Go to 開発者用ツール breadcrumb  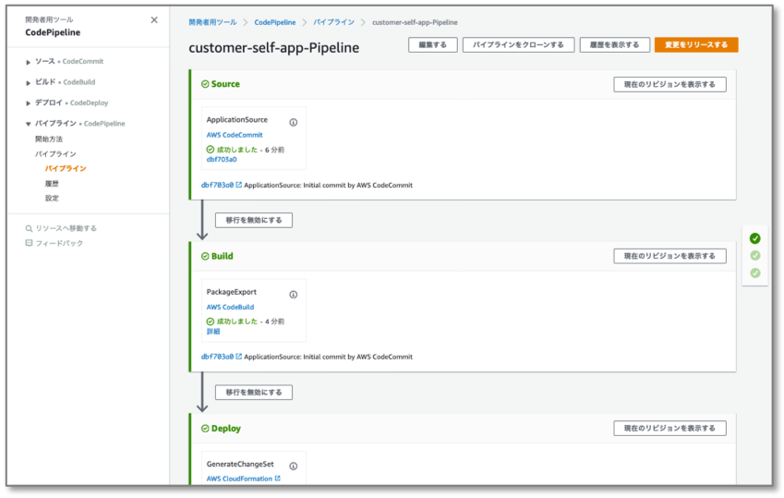point(212,22)
